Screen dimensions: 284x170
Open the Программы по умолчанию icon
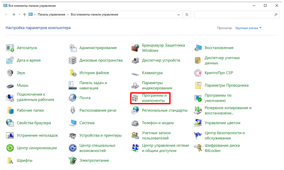coord(198,98)
